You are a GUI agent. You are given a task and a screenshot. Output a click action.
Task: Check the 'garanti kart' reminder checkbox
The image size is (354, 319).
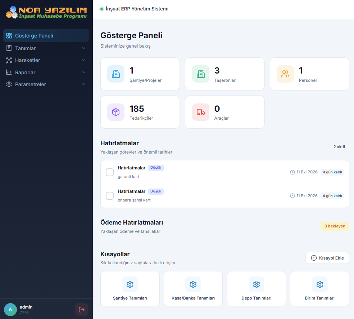pyautogui.click(x=110, y=172)
